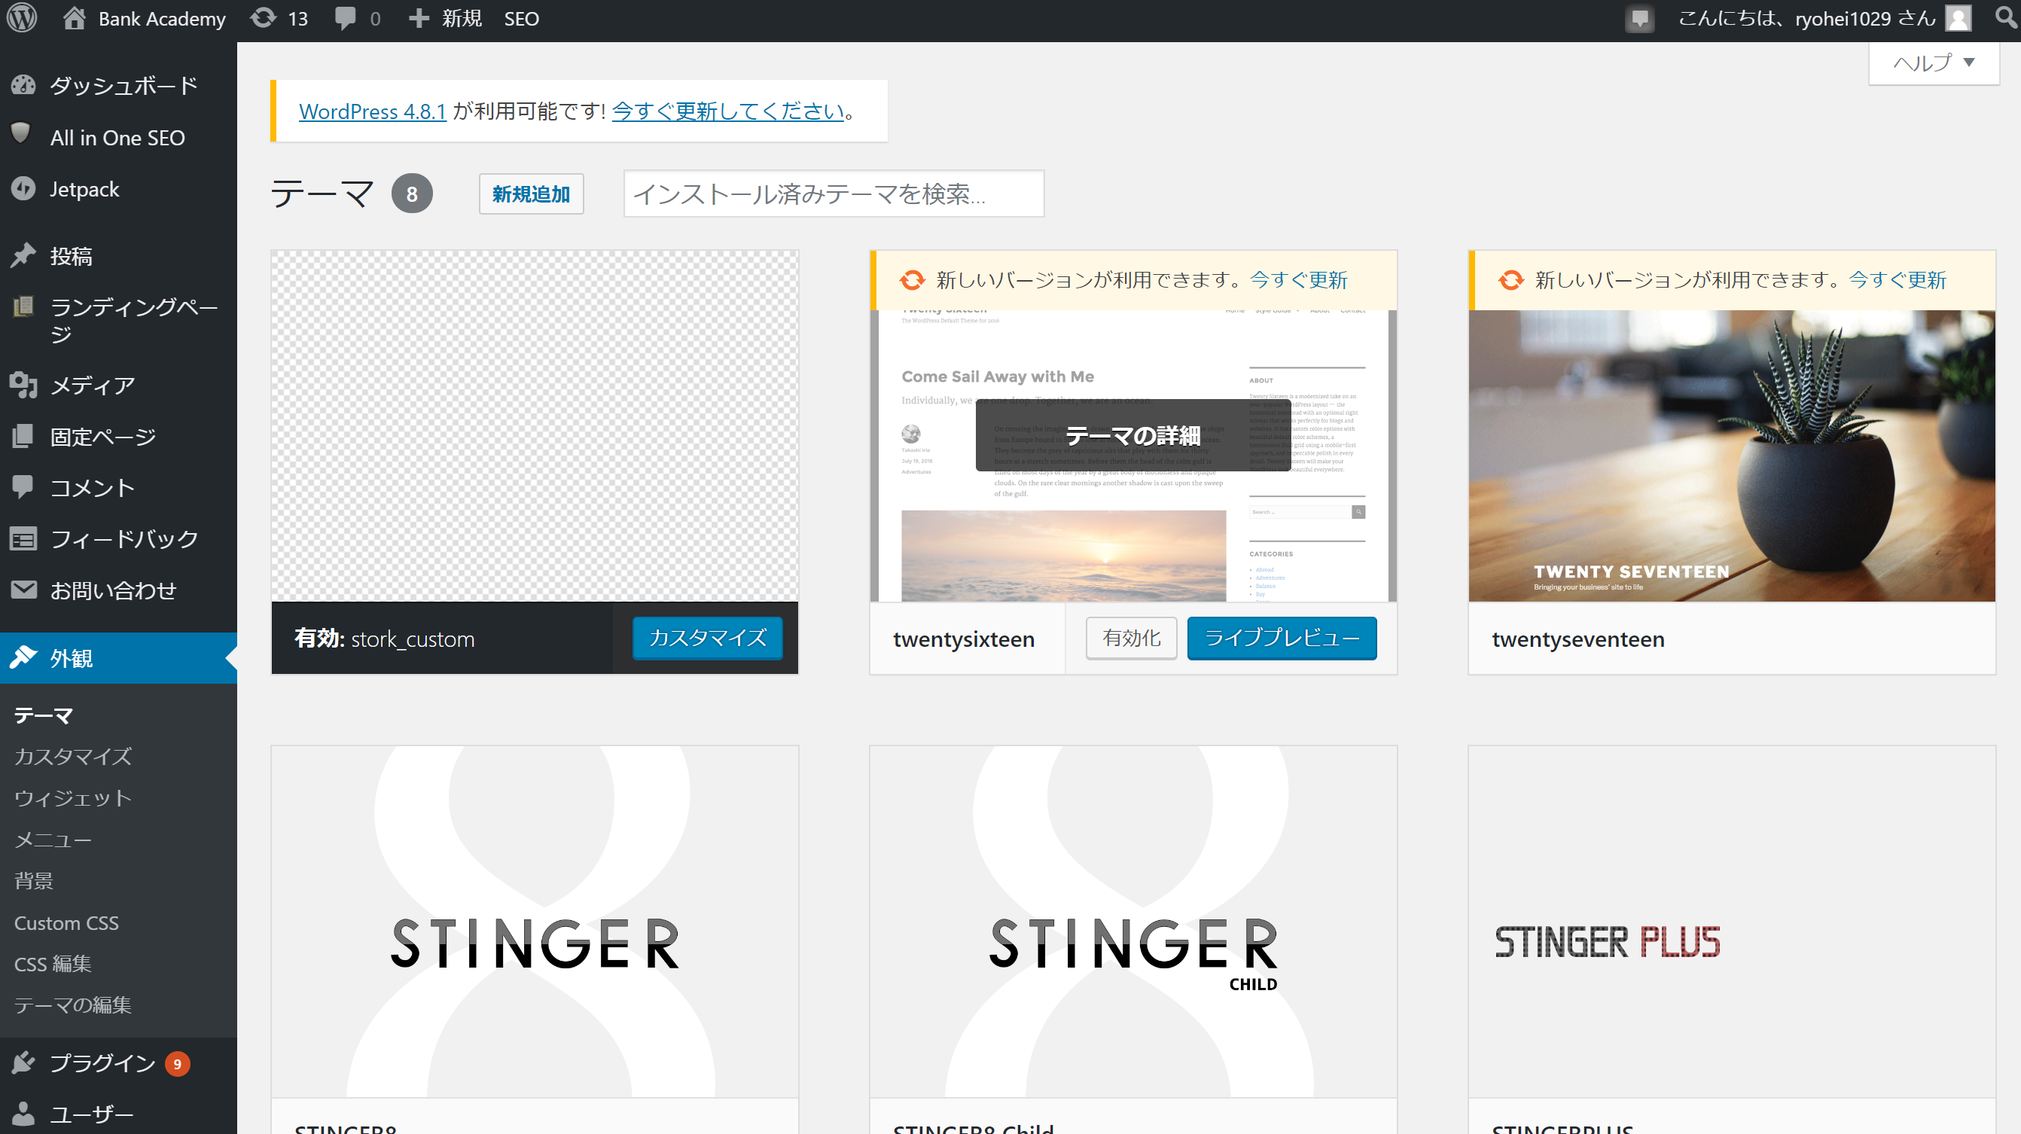Click 有効化 button for twentysixteen
This screenshot has height=1134, width=2021.
pos(1131,638)
